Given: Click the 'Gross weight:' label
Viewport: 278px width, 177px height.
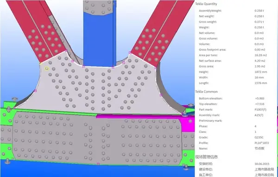Looking at the screenshot, I should tap(208, 22).
